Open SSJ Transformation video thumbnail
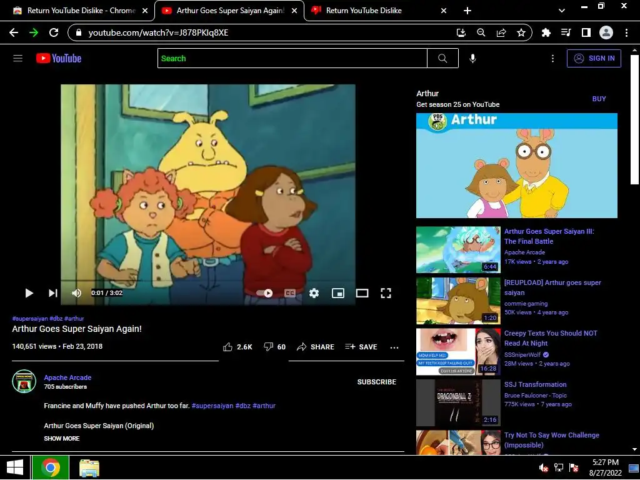Viewport: 640px width, 480px height. click(458, 403)
